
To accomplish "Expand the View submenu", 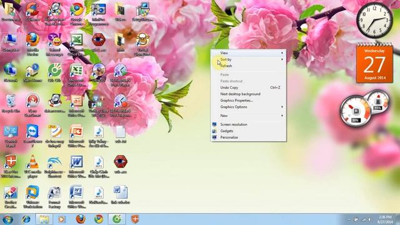I will [x=248, y=52].
